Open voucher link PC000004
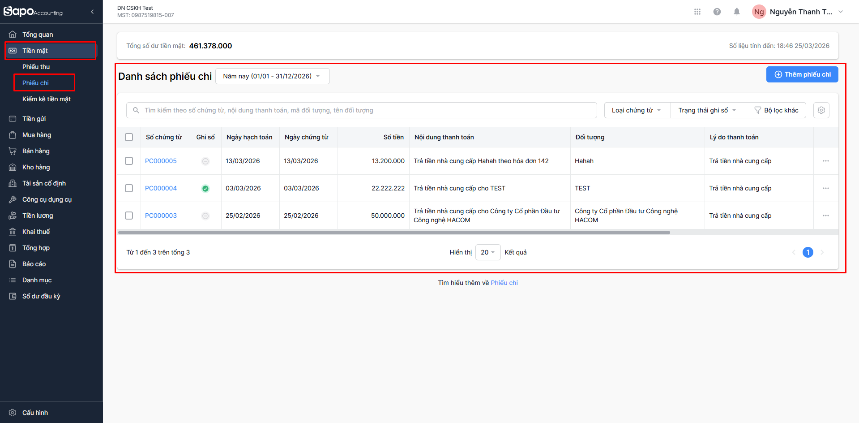This screenshot has width=859, height=423. 161,188
